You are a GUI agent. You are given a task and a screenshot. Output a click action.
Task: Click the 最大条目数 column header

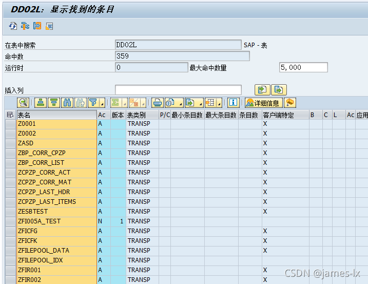tap(221, 115)
